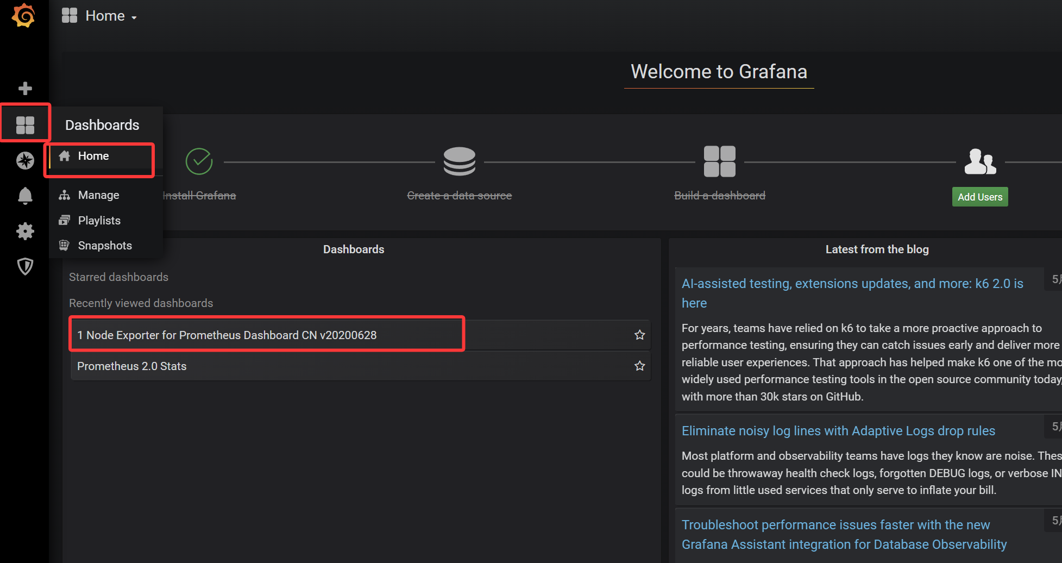Image resolution: width=1062 pixels, height=563 pixels.
Task: Open the Configuration gear icon
Action: click(x=25, y=232)
